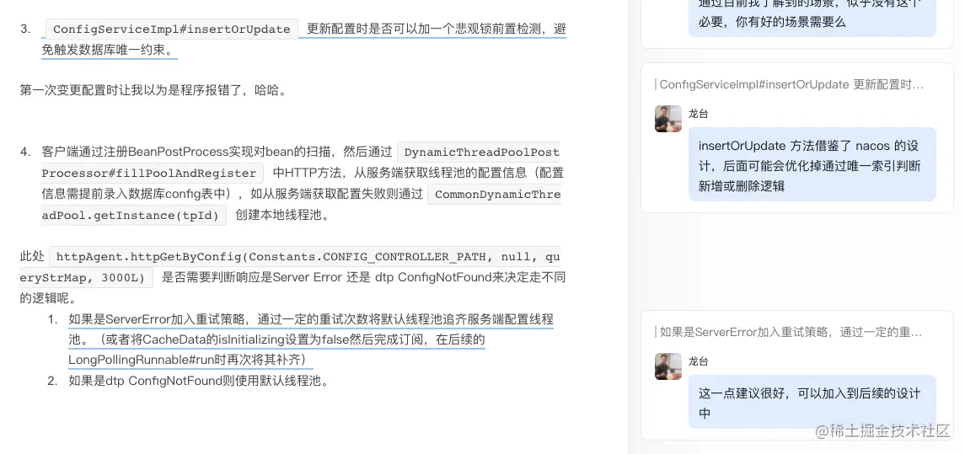Select the quoted header 如果是ServerError加入重试策略
Viewport: 965px width, 454px height.
pos(791,333)
